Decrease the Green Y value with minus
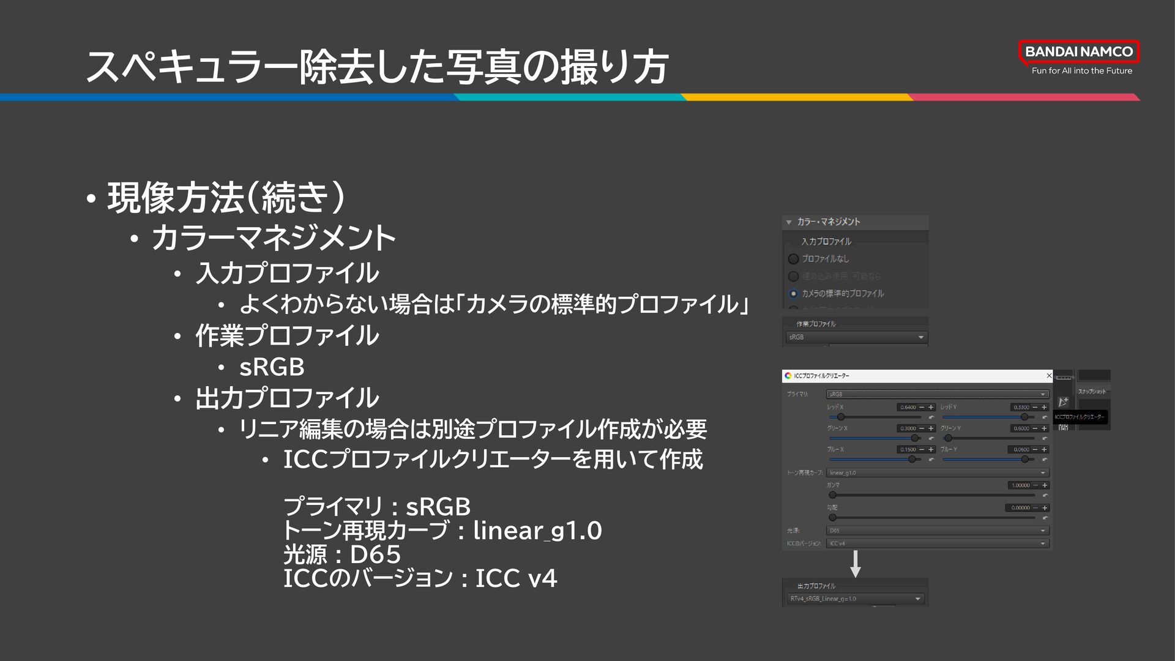Screen dimensions: 1175x661 click(x=1035, y=428)
